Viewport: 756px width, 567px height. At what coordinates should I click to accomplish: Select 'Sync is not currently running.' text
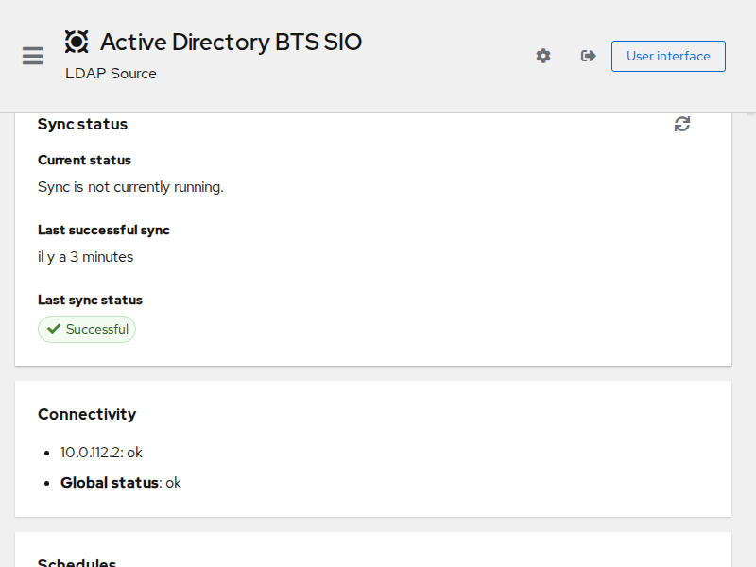[x=130, y=187]
